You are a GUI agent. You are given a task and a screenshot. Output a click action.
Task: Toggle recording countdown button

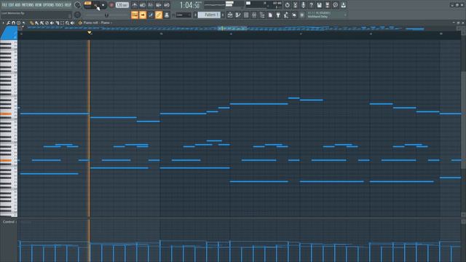(151, 5)
